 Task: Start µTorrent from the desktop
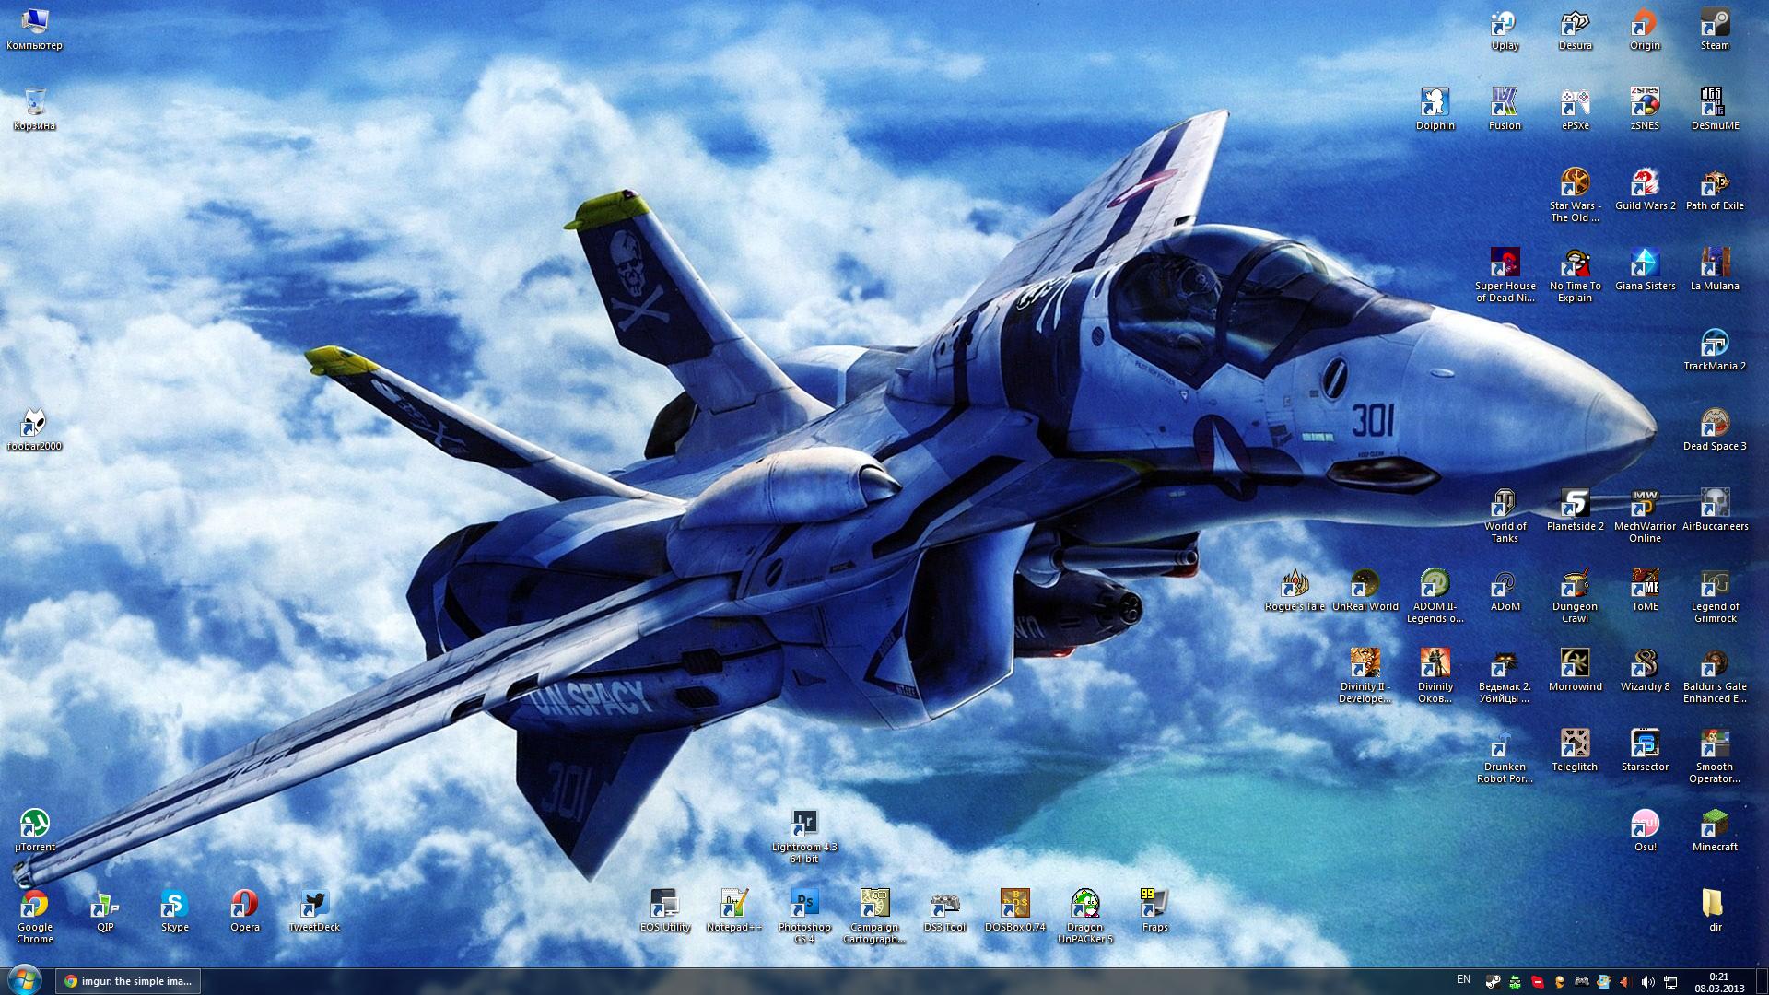pos(34,826)
